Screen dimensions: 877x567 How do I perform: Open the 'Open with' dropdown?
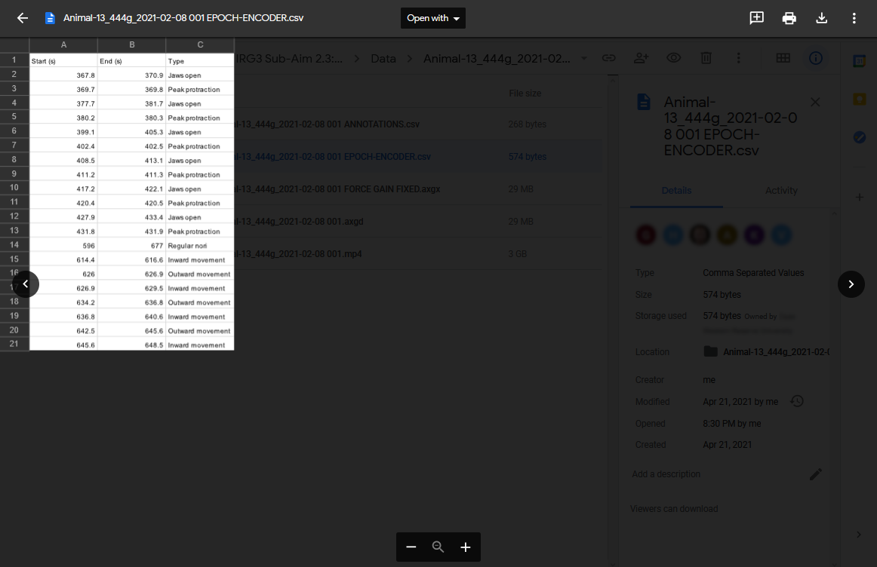433,18
